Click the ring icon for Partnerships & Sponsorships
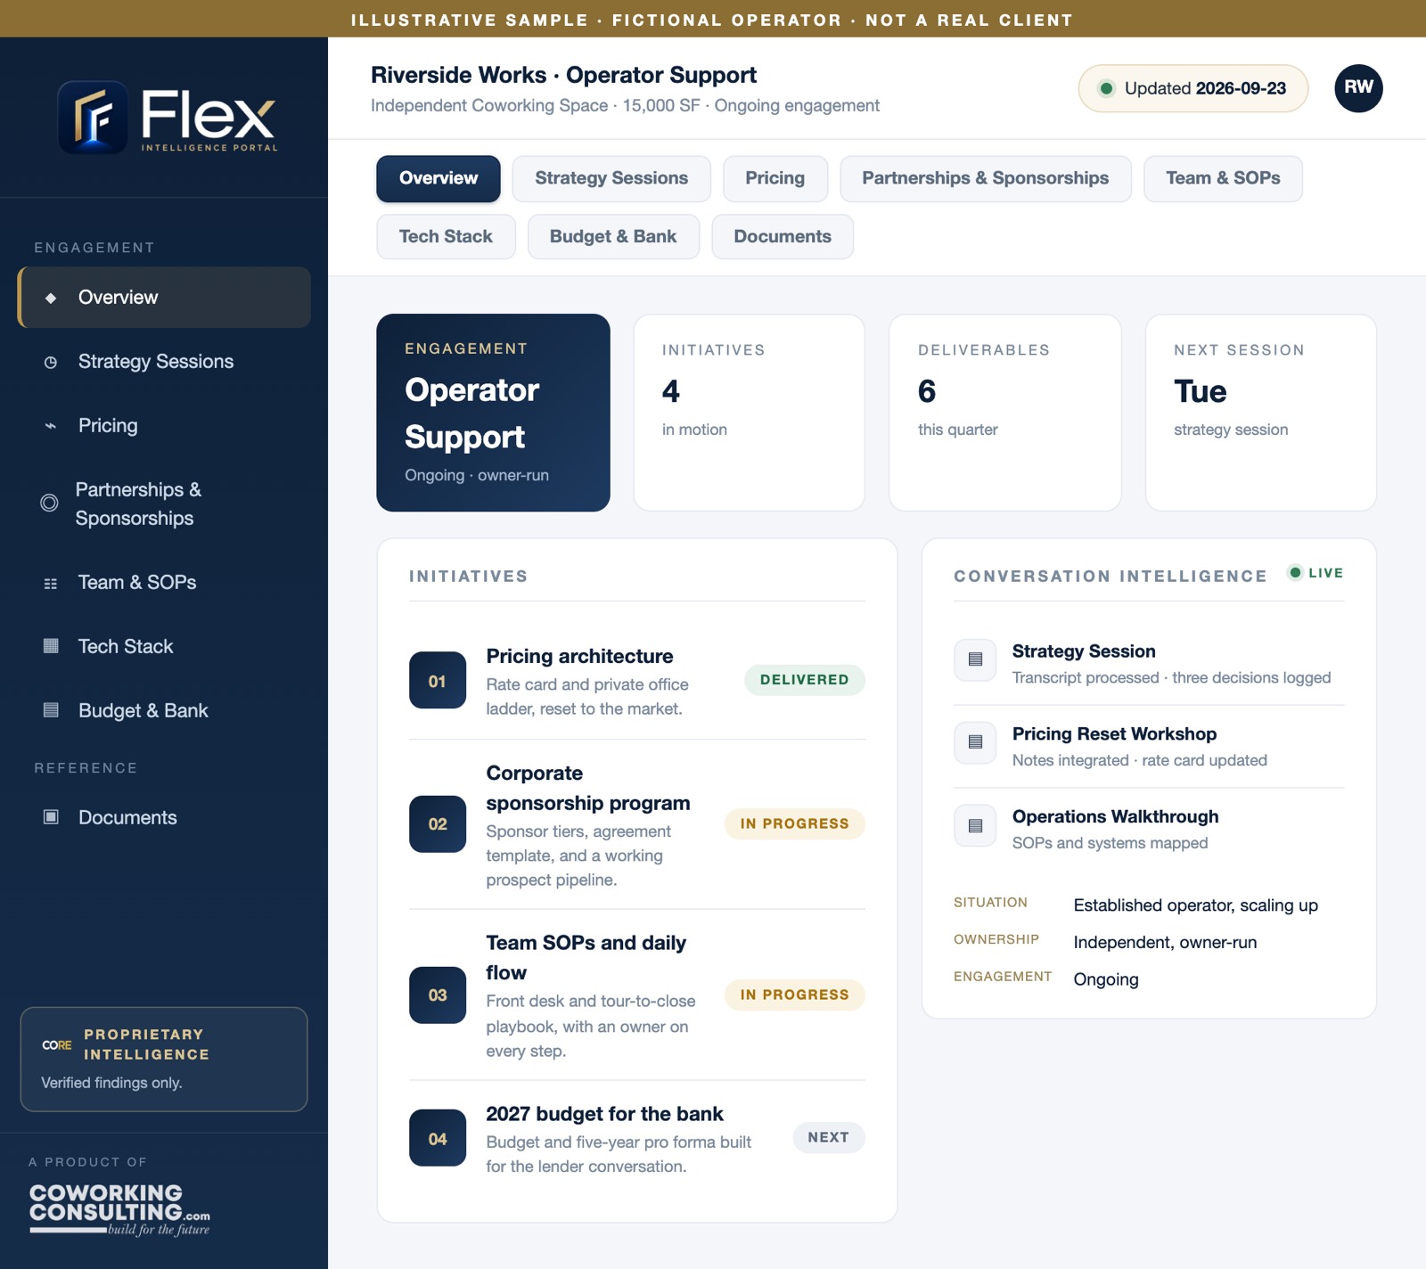 click(x=49, y=503)
